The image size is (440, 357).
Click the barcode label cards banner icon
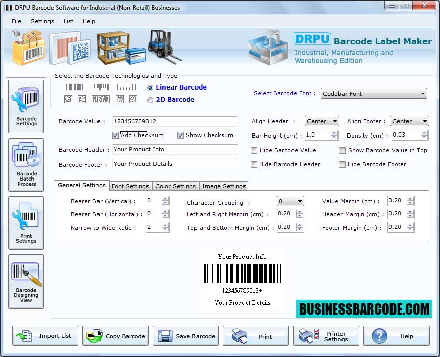(x=70, y=49)
